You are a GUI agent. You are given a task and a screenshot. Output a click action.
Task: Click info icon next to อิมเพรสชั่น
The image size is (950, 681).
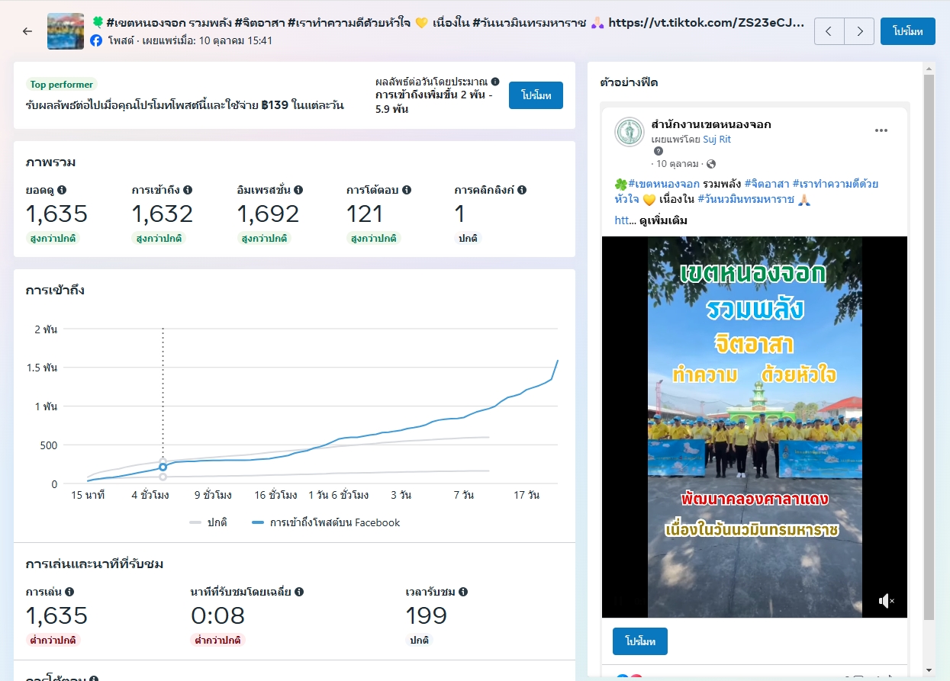pyautogui.click(x=298, y=190)
